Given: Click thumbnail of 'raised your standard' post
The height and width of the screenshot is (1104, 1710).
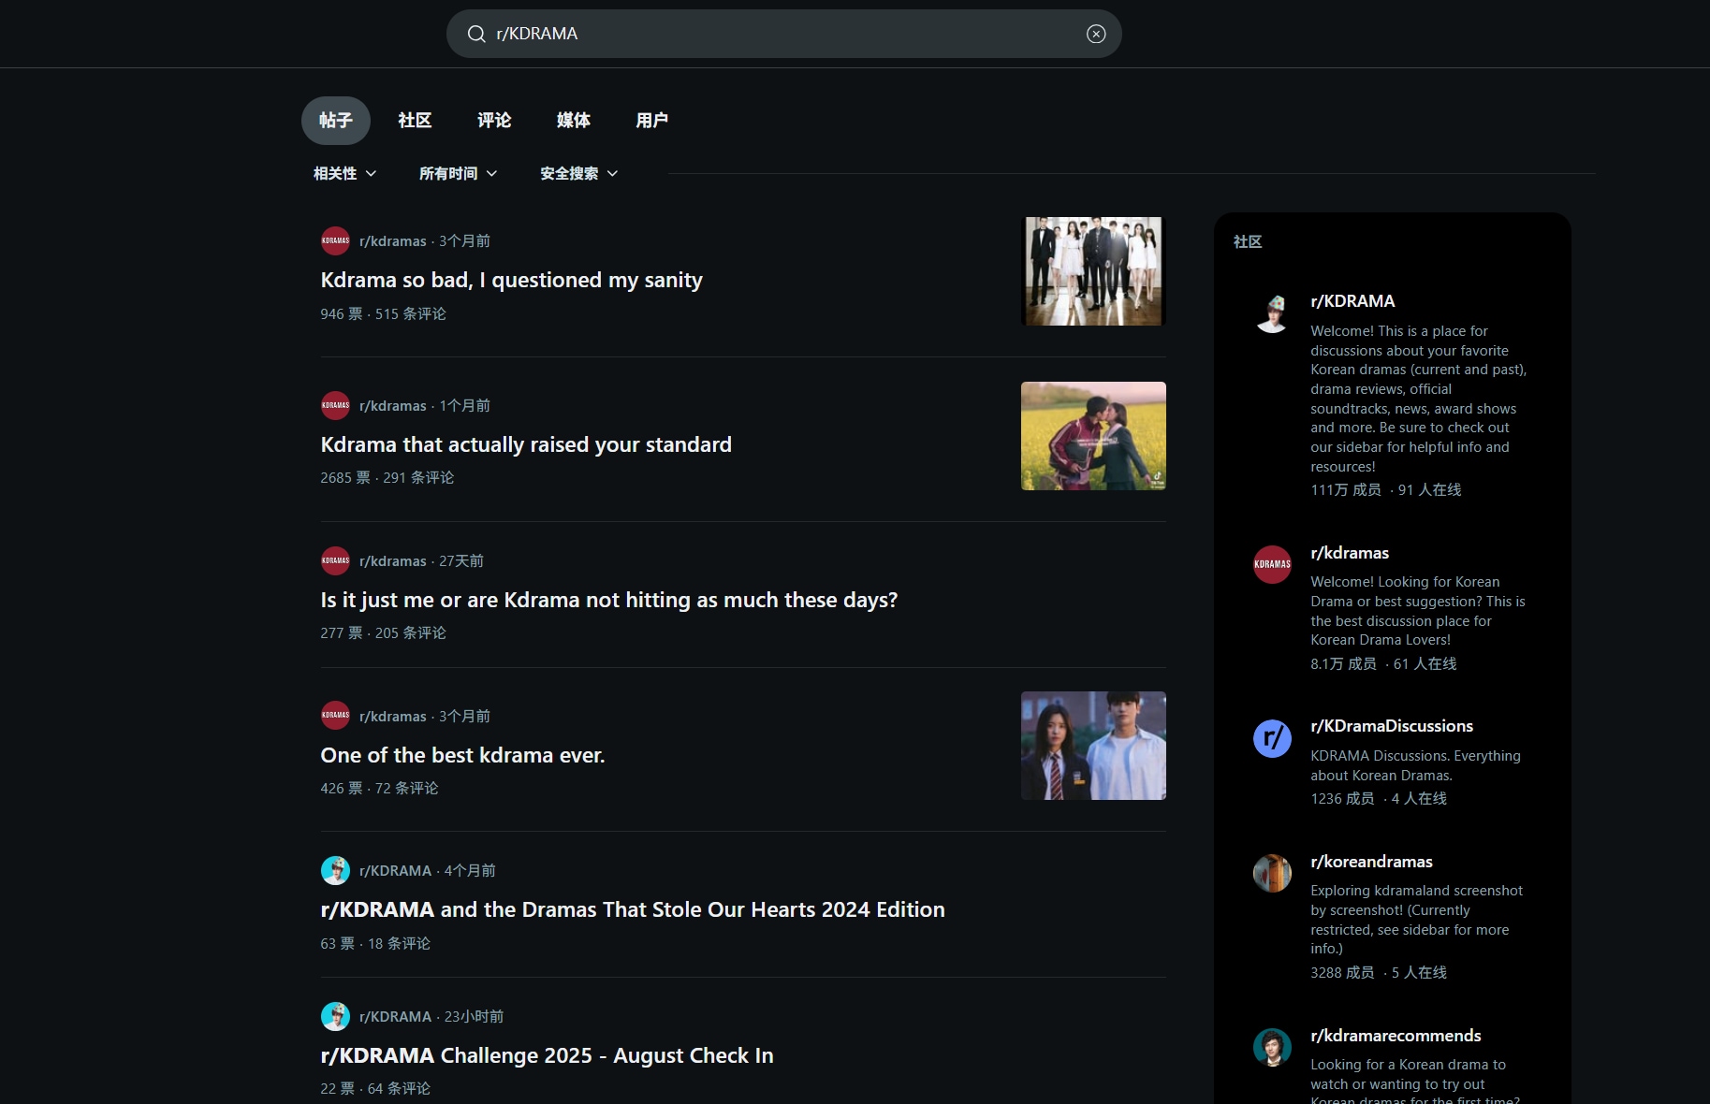Looking at the screenshot, I should click(1093, 436).
